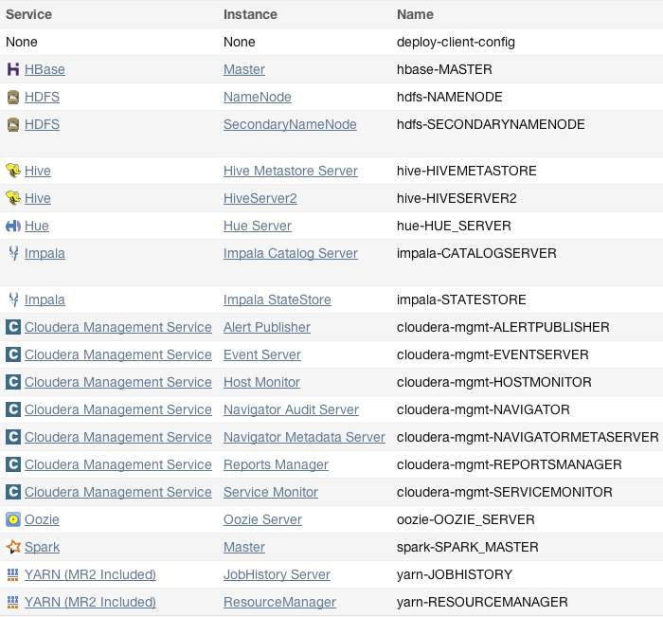Open the Impala Catalog Server link

click(x=290, y=253)
